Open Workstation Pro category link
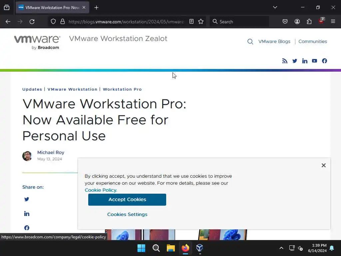Screen dimensions: 341x256 [x=122, y=89]
